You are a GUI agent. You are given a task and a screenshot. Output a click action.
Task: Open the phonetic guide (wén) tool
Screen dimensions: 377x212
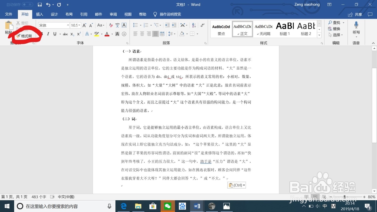click(117, 25)
